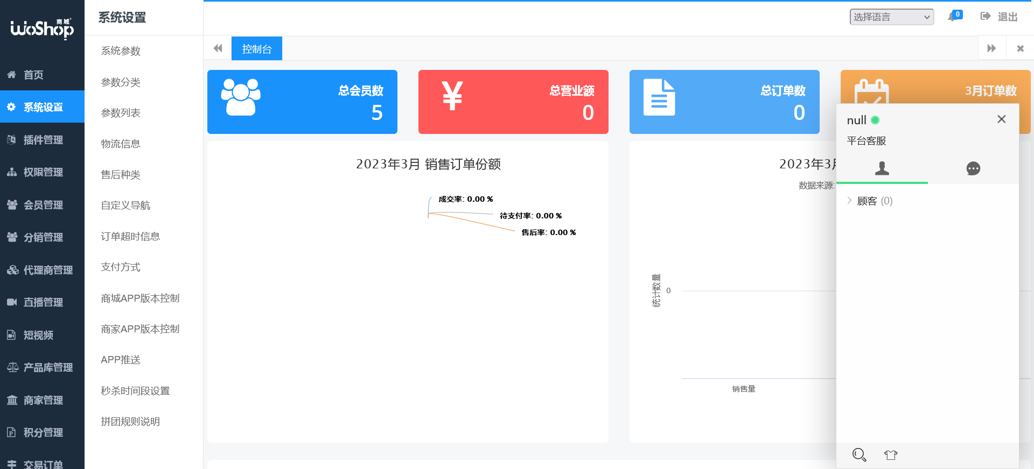Open 直播管理 from the sidebar

[43, 302]
